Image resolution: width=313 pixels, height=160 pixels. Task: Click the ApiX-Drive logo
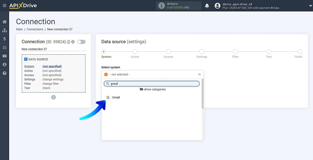coord(23,6)
